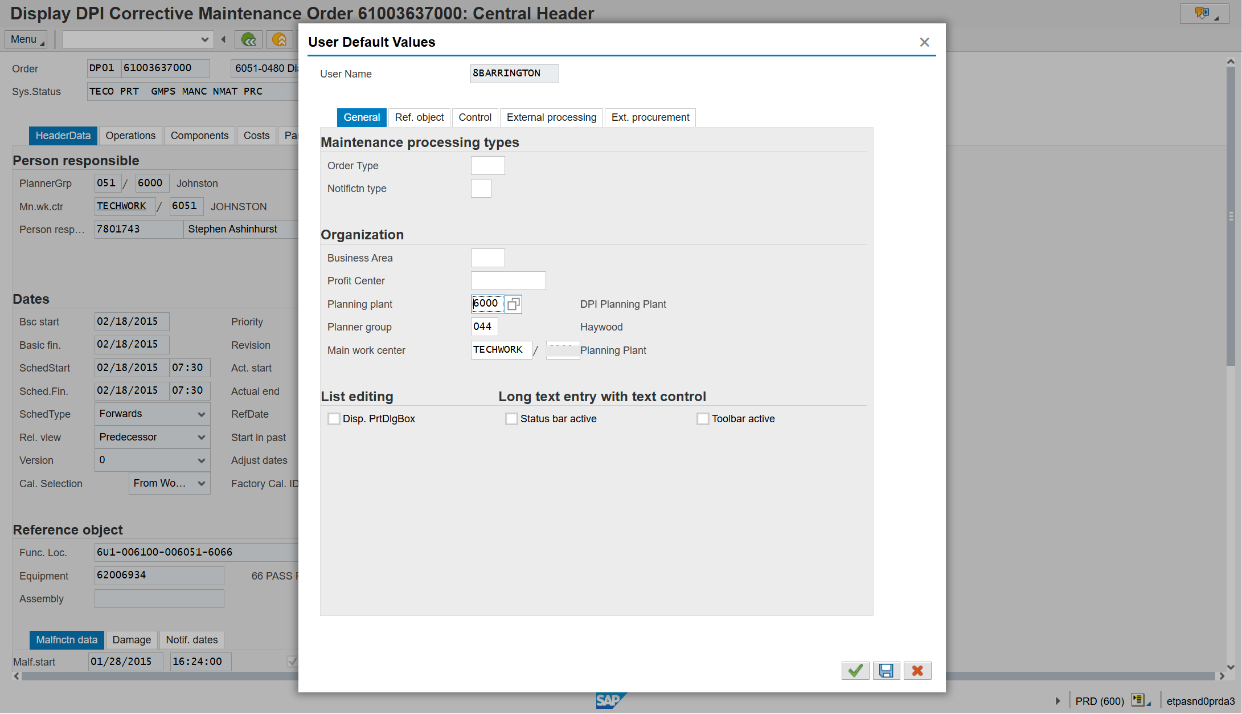Confirm the defaults with the green checkmark
This screenshot has width=1242, height=714.
pos(855,671)
